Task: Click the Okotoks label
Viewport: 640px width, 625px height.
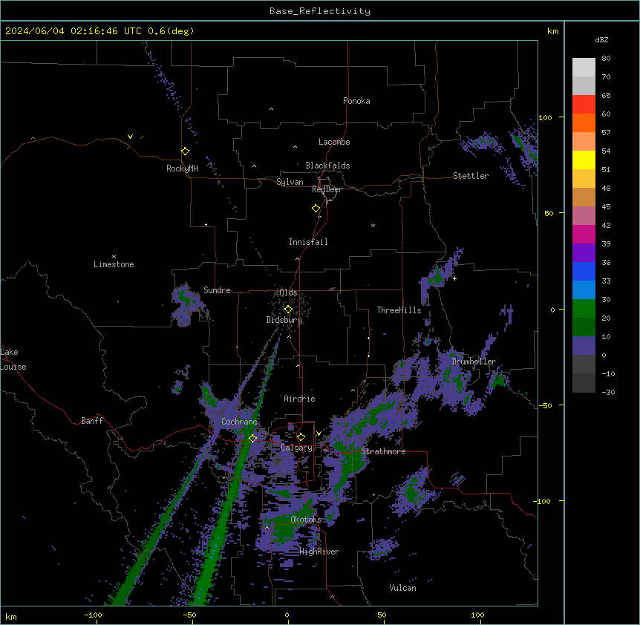Action: point(306,520)
